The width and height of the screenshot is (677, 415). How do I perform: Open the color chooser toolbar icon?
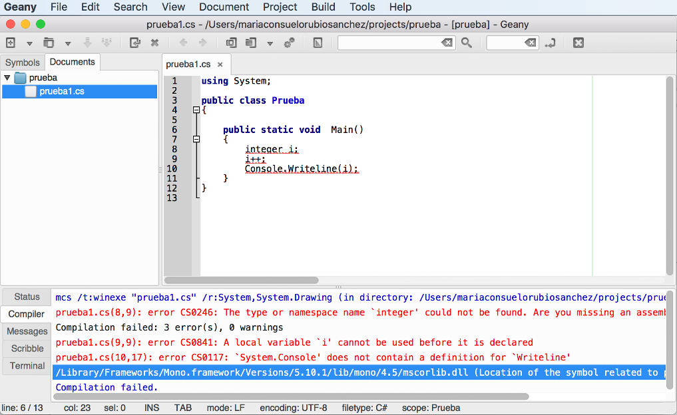[x=318, y=43]
